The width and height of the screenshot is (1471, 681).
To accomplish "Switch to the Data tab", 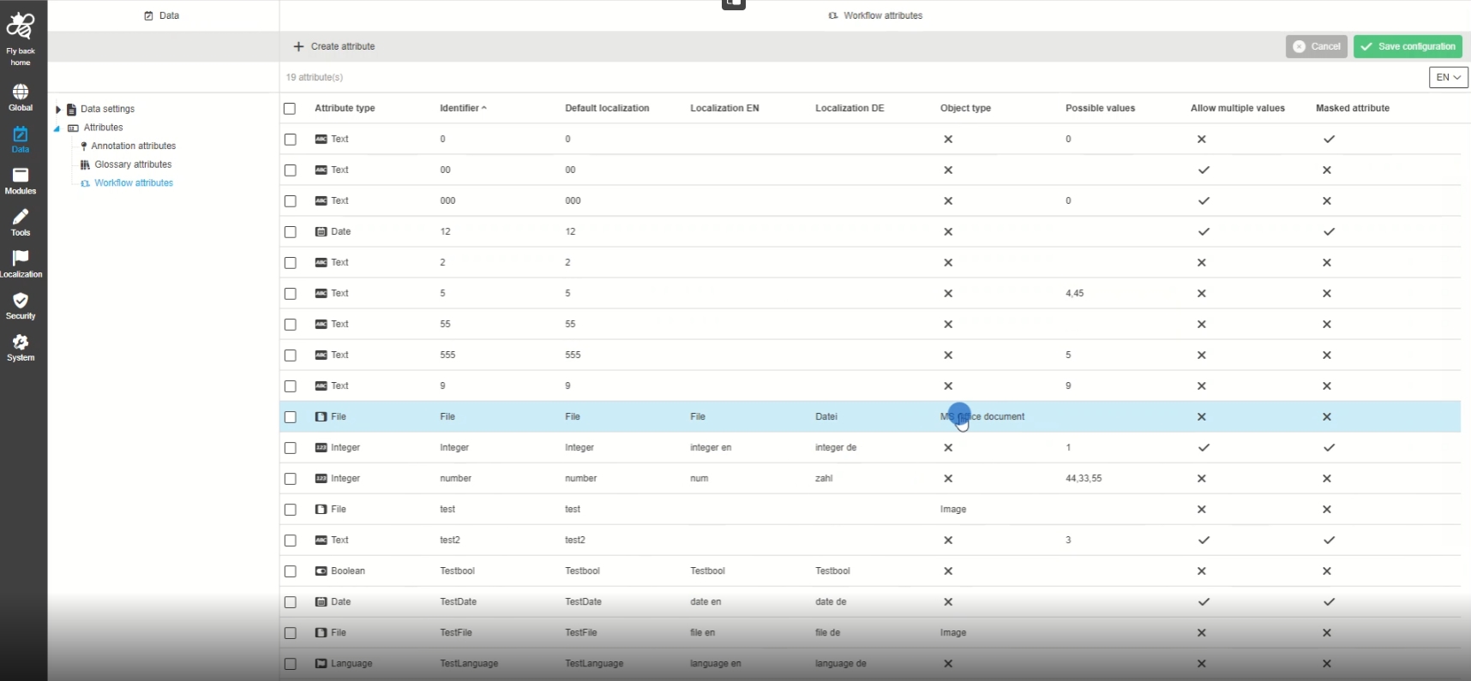I will 162,15.
